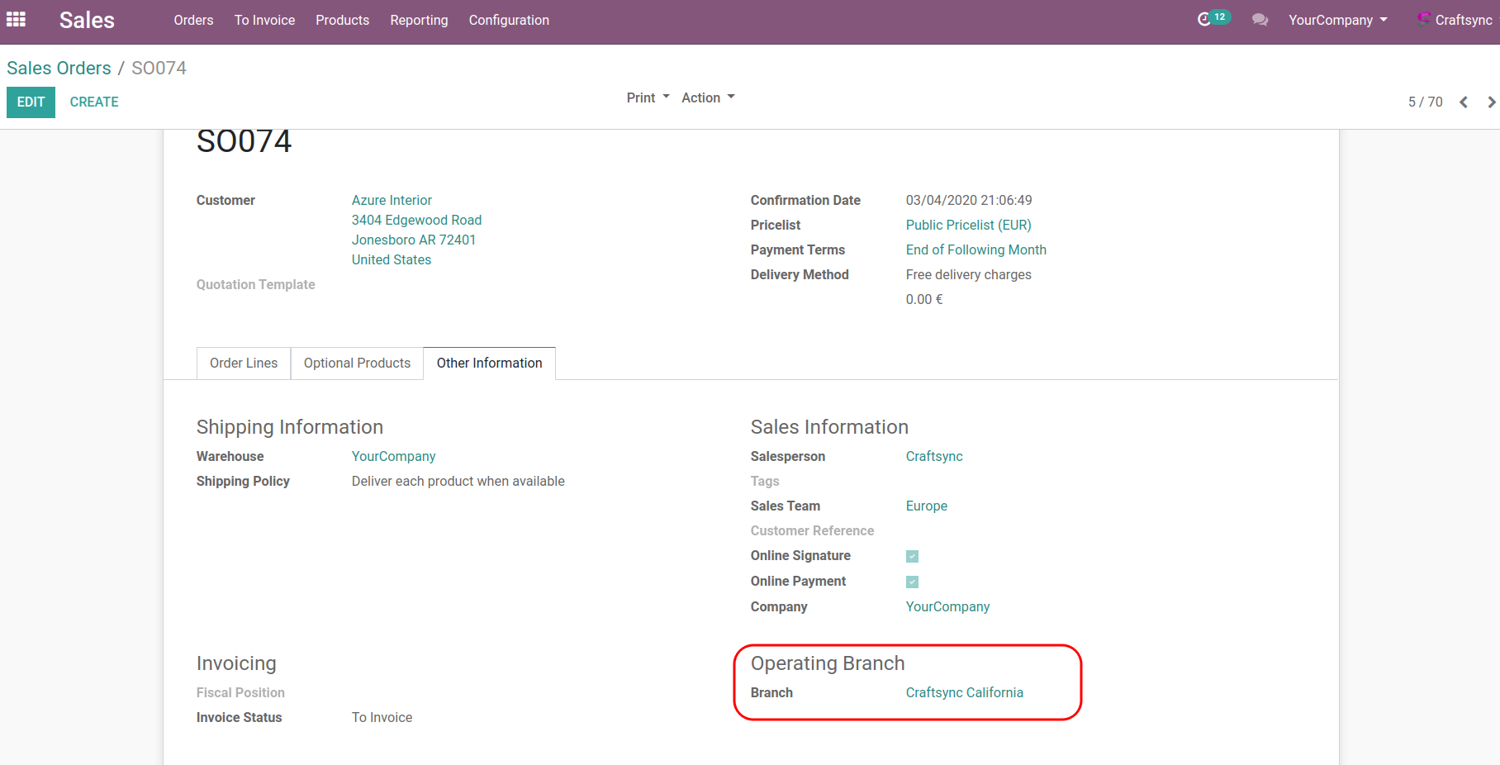Image resolution: width=1500 pixels, height=765 pixels.
Task: Go to the next record arrow
Action: (1491, 102)
